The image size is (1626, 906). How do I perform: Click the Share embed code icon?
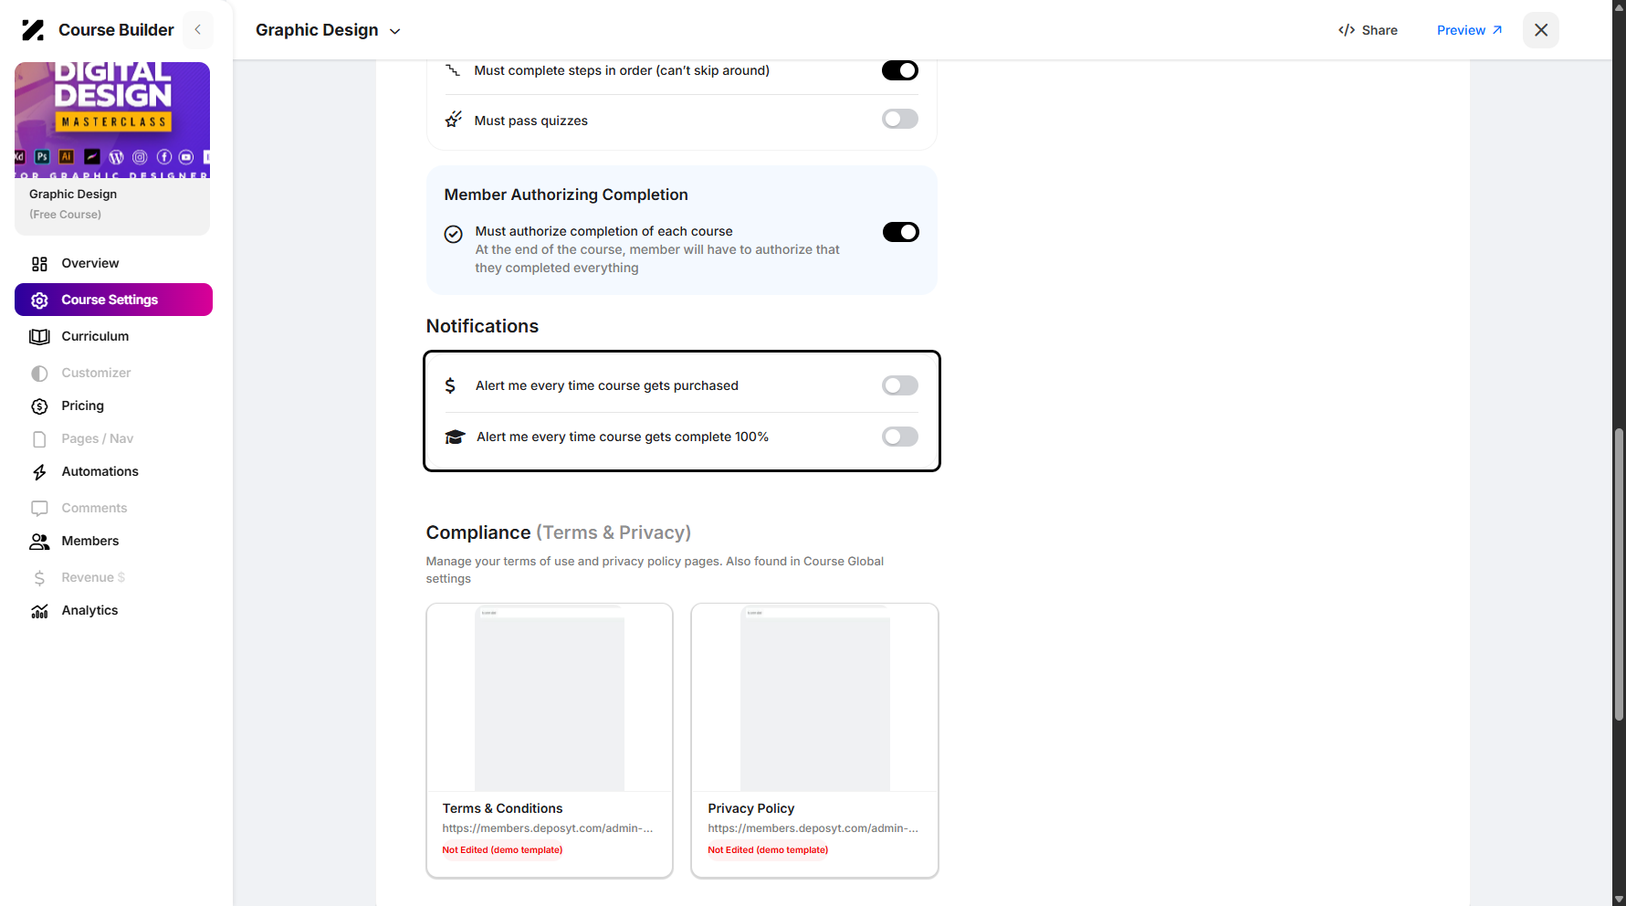[1347, 30]
